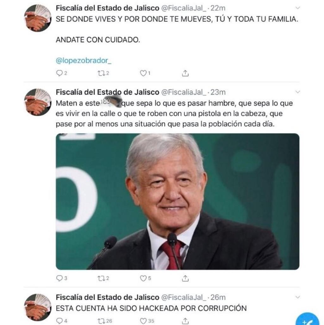
Task: Expand the 23m tweet options chevron
Action: [x=298, y=92]
